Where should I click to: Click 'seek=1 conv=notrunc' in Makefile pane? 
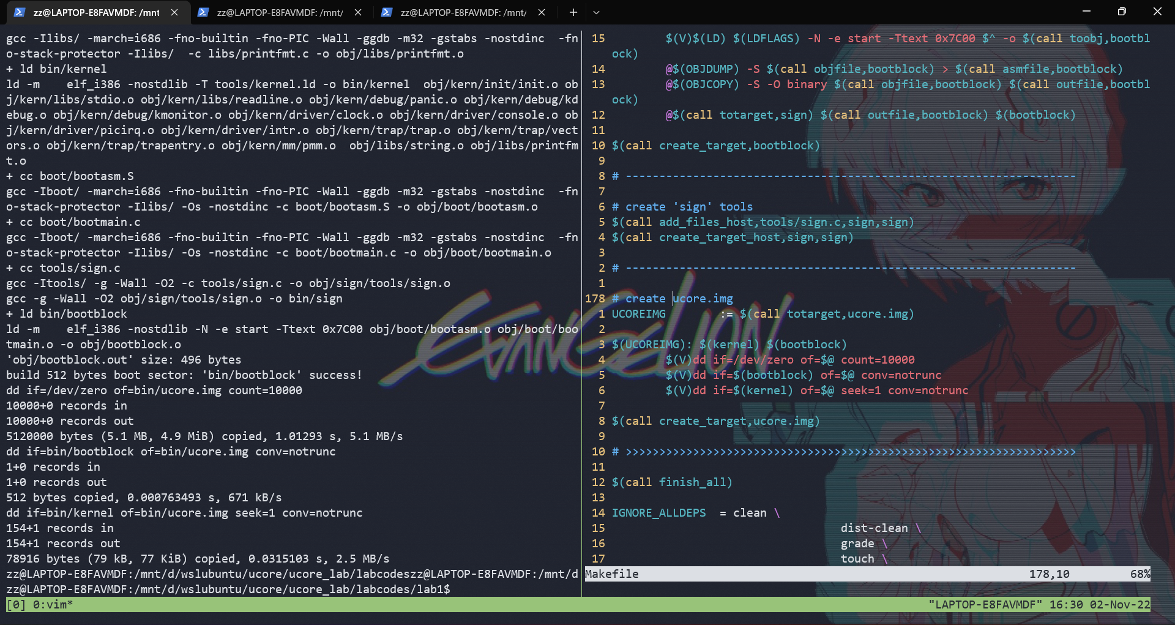905,391
